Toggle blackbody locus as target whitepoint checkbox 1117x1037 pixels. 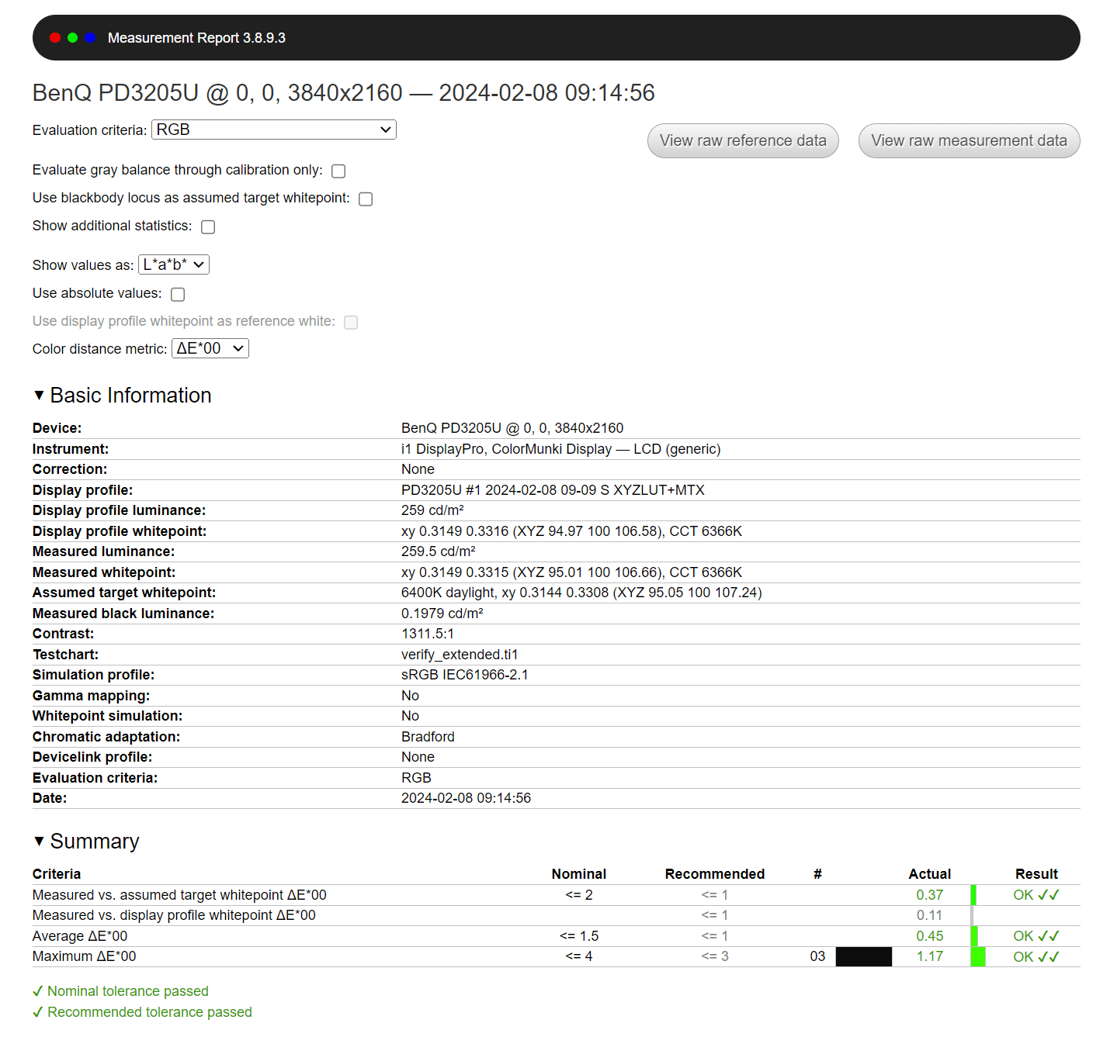coord(366,199)
